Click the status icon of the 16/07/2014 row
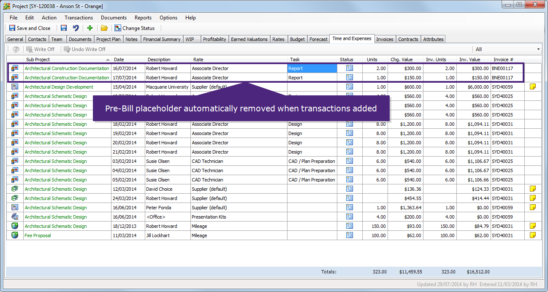 click(x=349, y=68)
